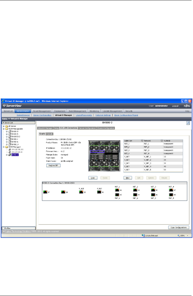
Task: Open the Asset Management tab
Action: pyautogui.click(x=42, y=111)
